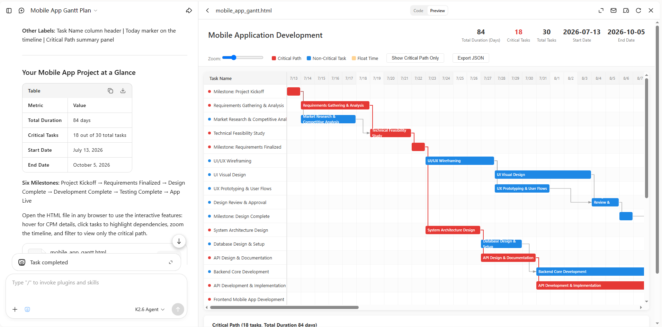Viewport: 662px width, 327px height.
Task: Refresh the preview with reload icon
Action: point(638,11)
